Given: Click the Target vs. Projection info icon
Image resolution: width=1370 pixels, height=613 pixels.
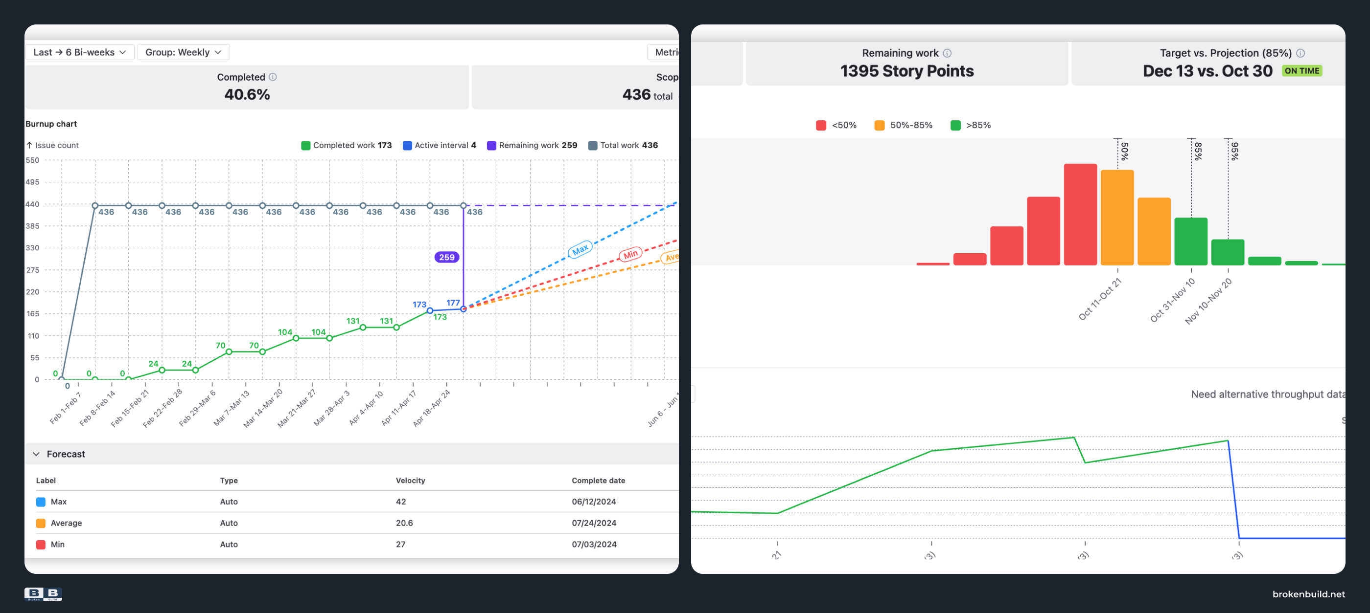Looking at the screenshot, I should (x=1300, y=53).
